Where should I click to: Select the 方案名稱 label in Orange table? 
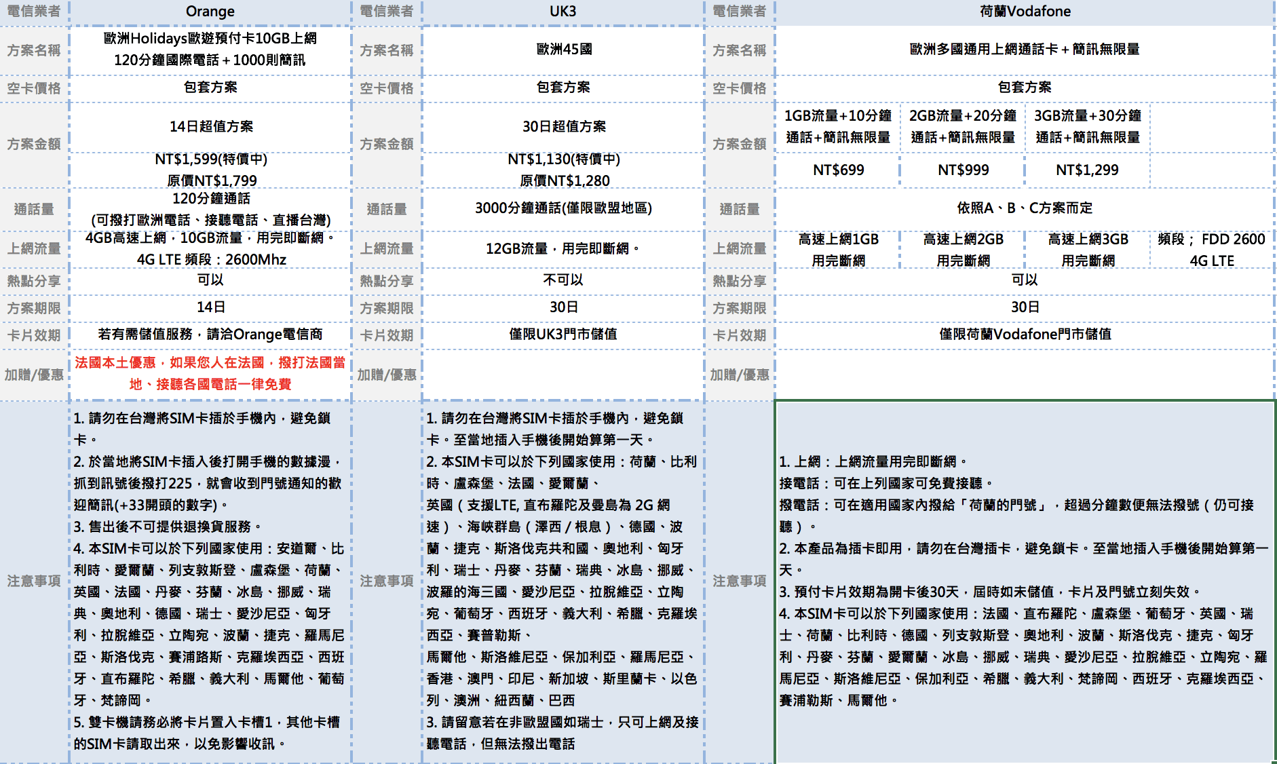(x=34, y=50)
